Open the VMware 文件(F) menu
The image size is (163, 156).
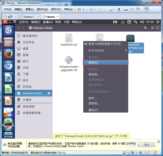click(8, 9)
